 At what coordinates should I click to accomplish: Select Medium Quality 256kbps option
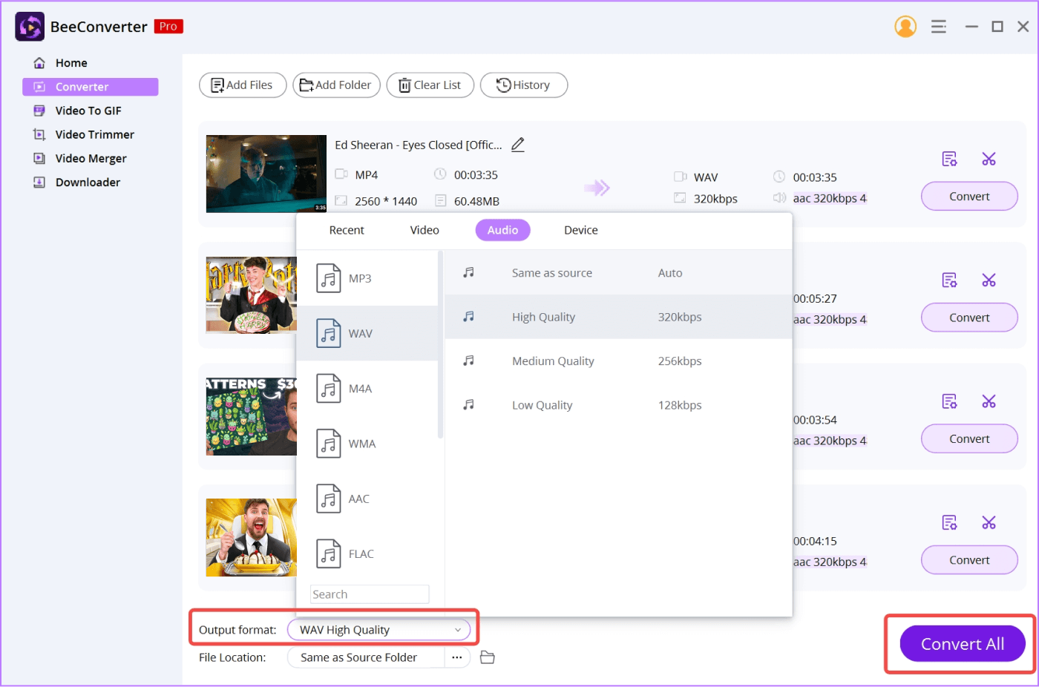pyautogui.click(x=618, y=361)
